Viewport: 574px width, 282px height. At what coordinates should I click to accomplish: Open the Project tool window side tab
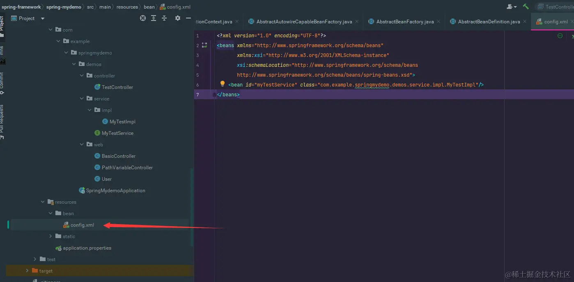click(2, 26)
